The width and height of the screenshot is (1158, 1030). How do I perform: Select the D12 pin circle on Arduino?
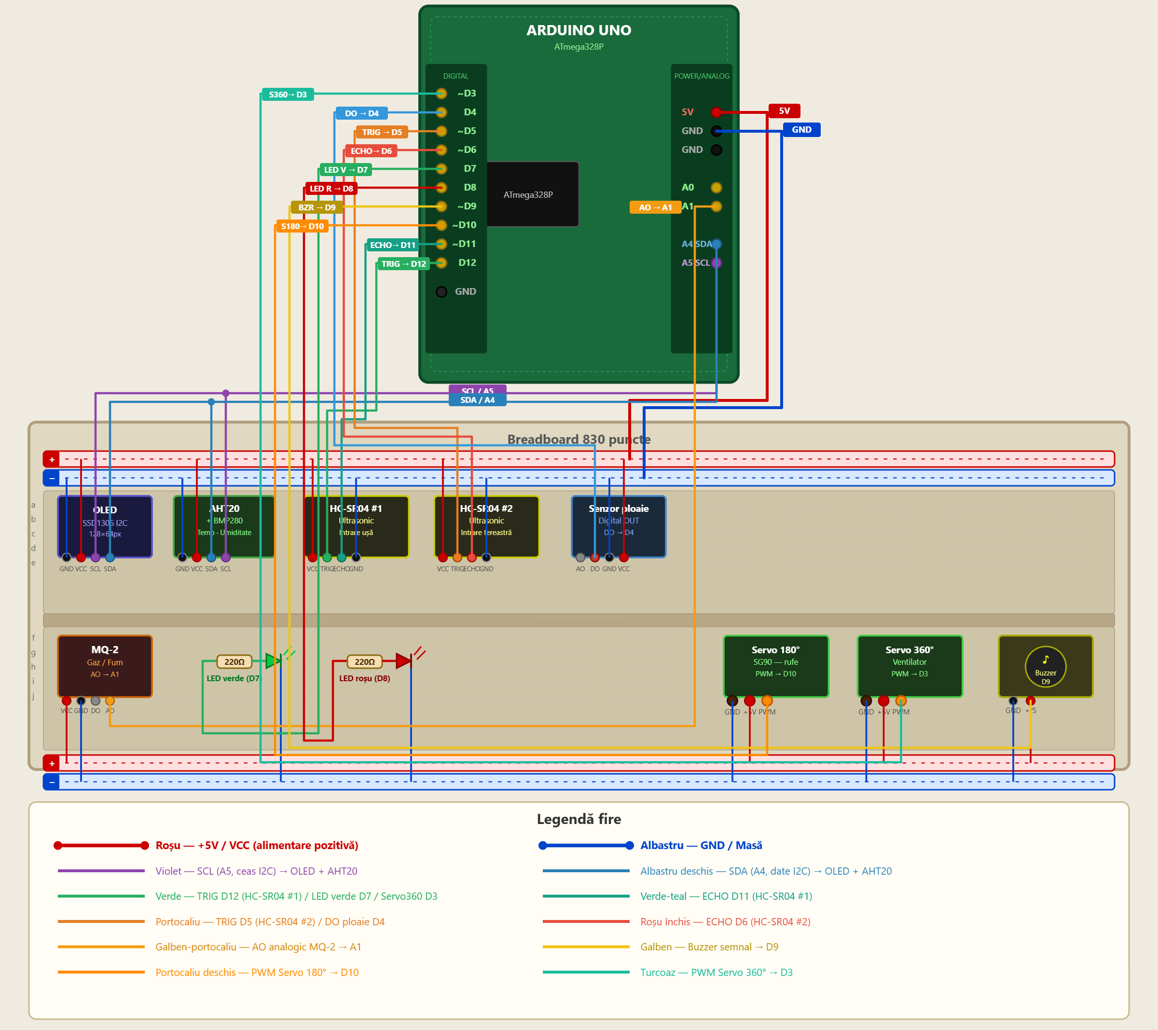click(441, 263)
